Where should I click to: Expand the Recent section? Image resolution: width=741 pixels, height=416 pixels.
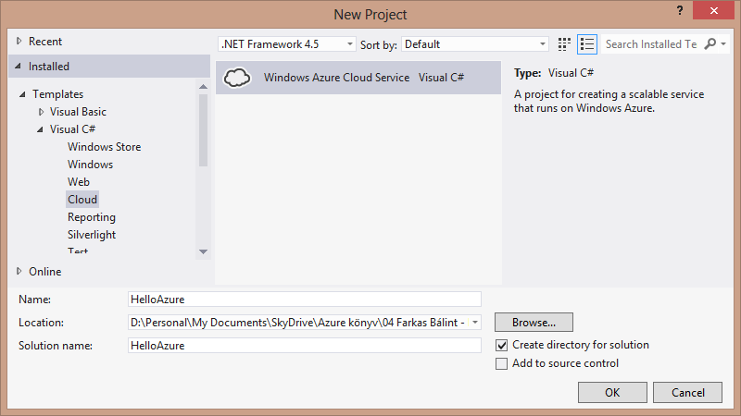(x=19, y=41)
